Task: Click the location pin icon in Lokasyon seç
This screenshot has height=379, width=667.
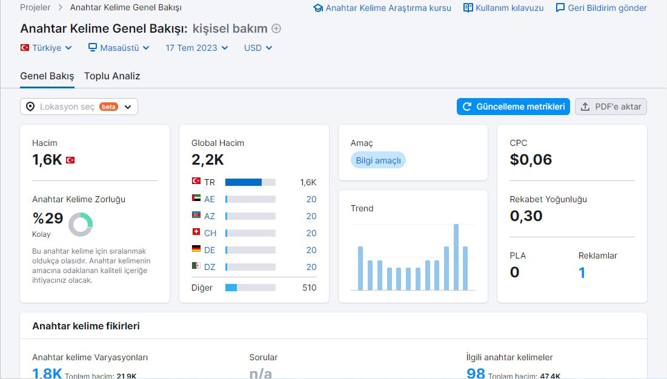Action: click(x=30, y=107)
